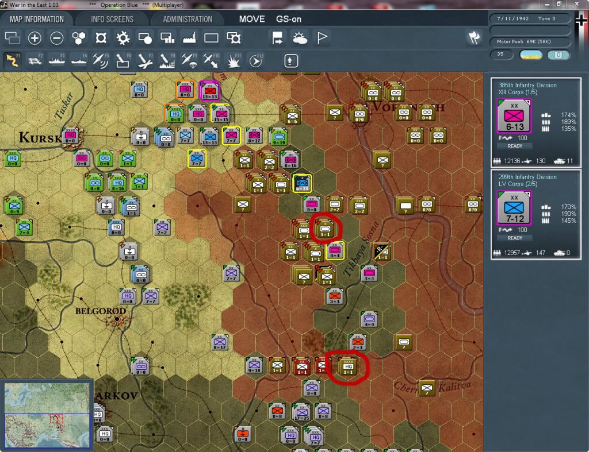
Task: Click the 12957 men count of 299th Division
Action: pos(512,253)
